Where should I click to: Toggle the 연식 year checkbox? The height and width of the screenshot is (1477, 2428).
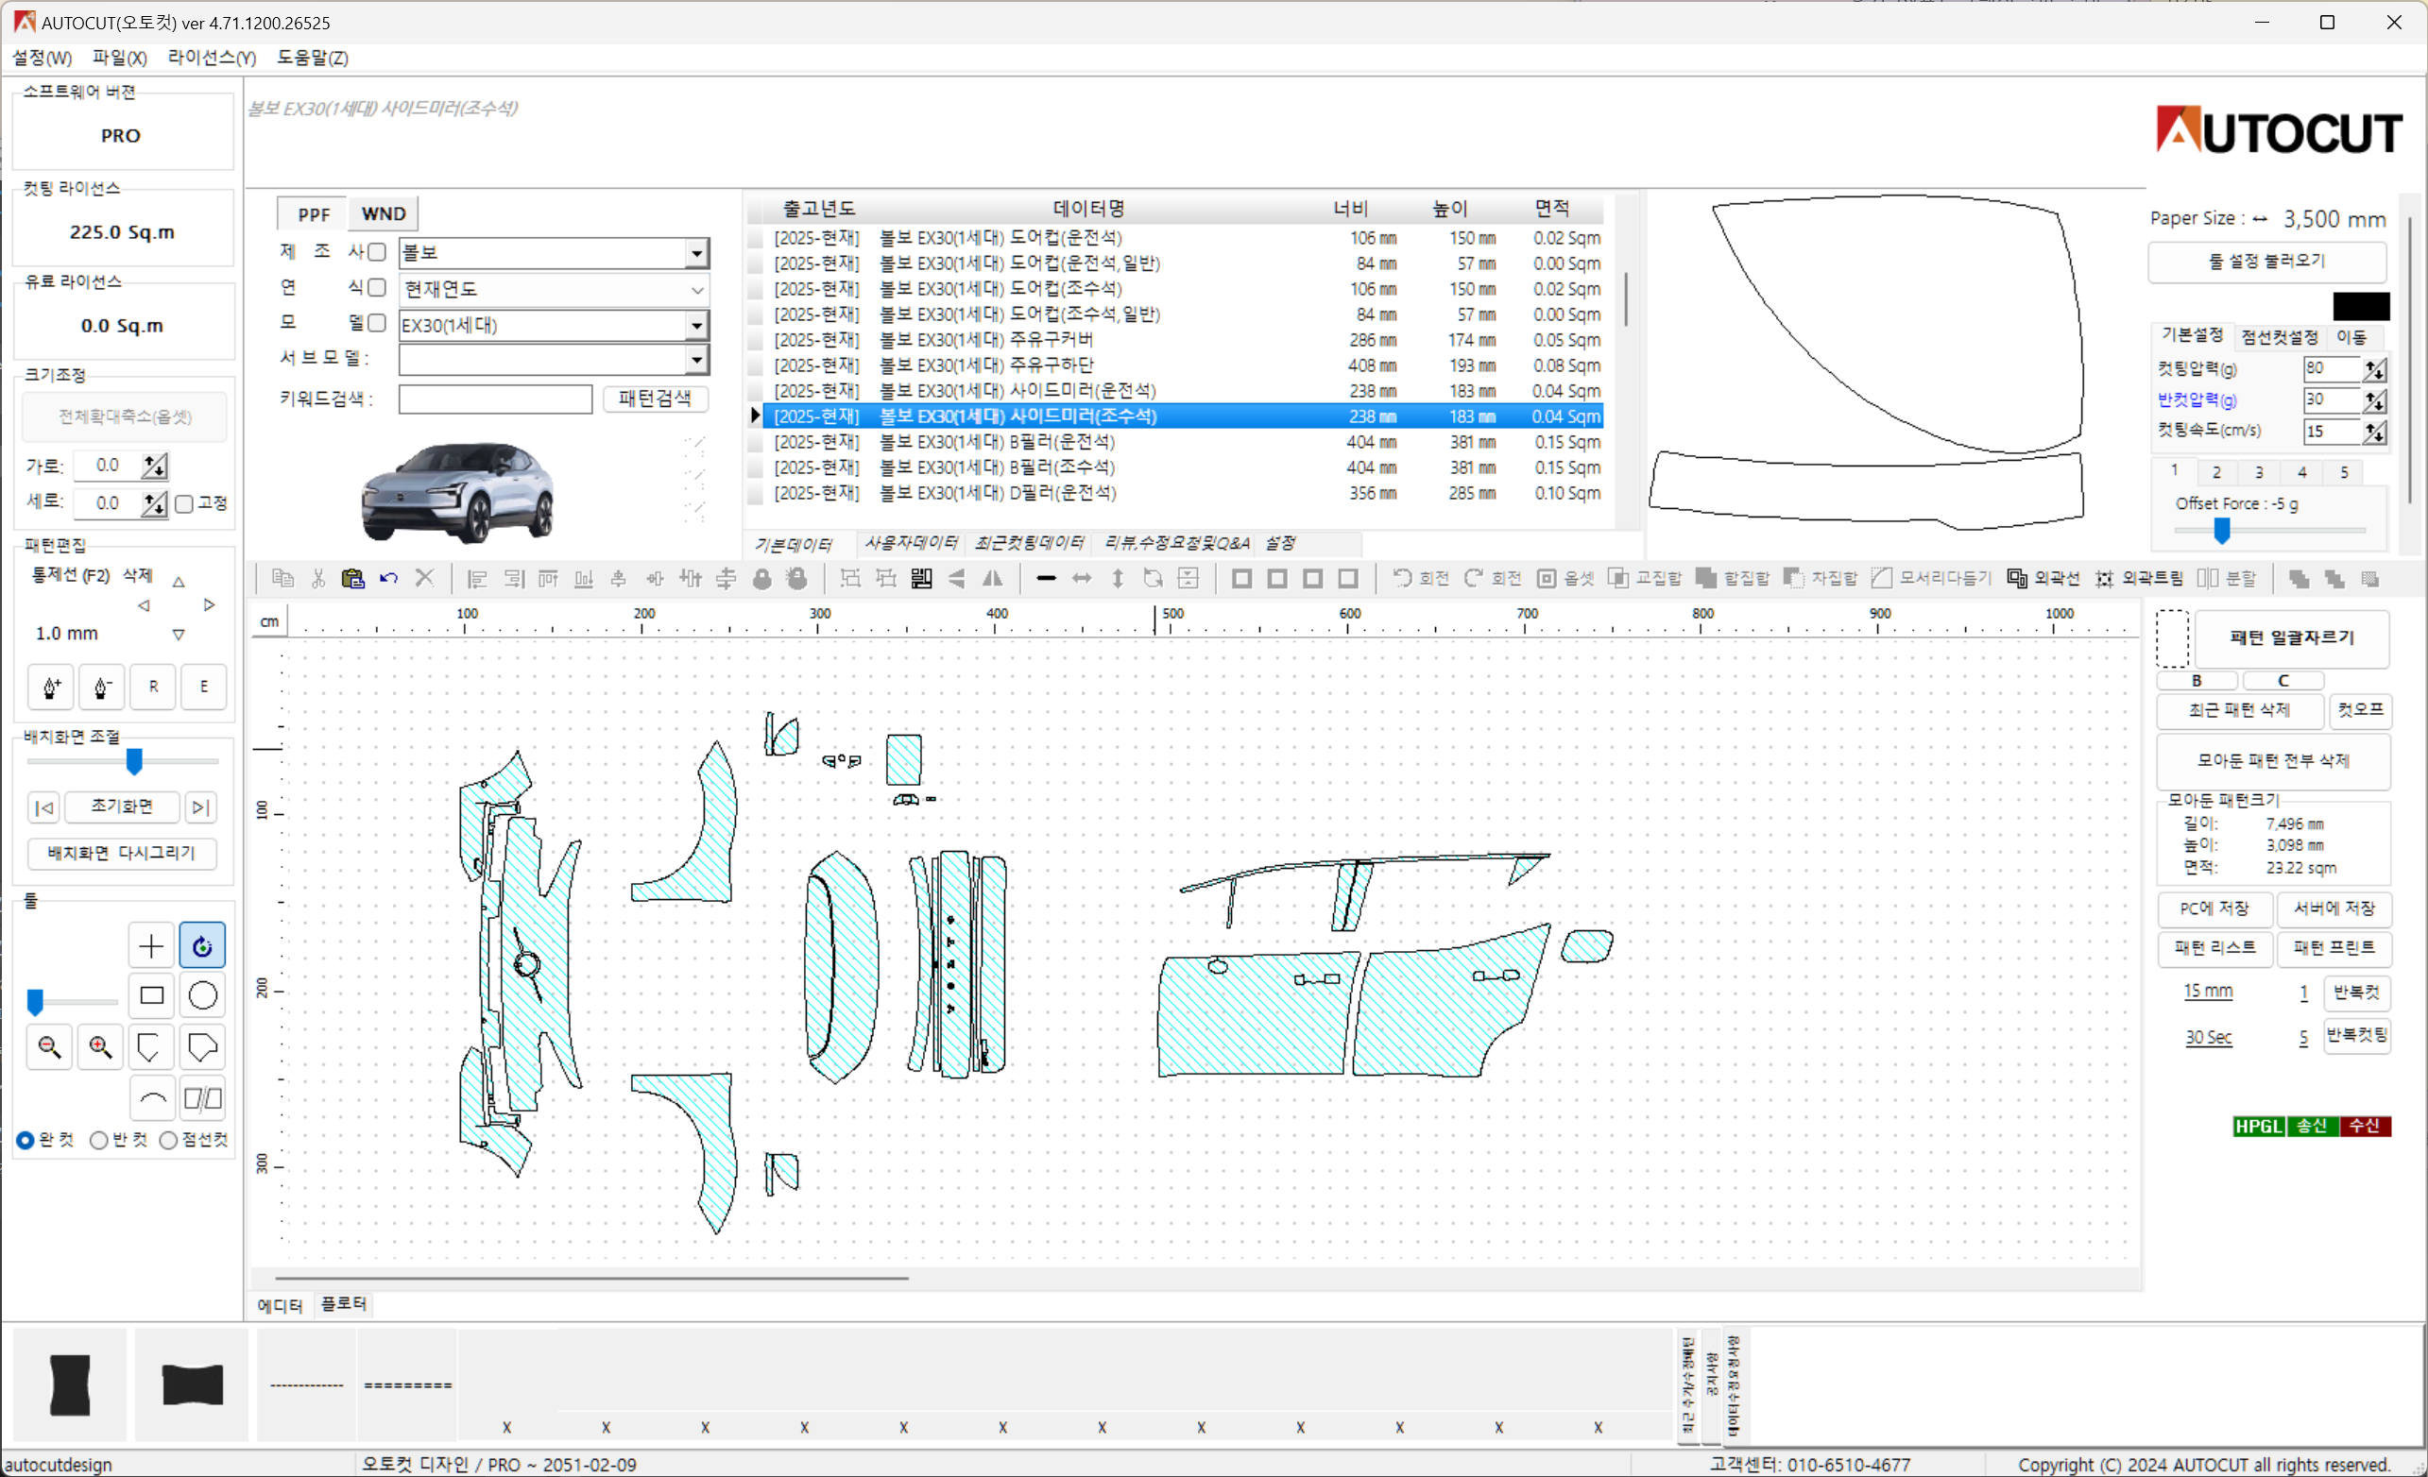pyautogui.click(x=376, y=288)
